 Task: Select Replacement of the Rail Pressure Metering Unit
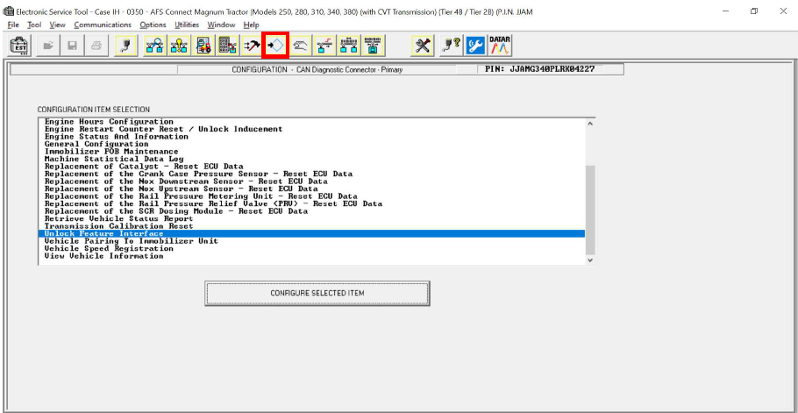[311, 196]
